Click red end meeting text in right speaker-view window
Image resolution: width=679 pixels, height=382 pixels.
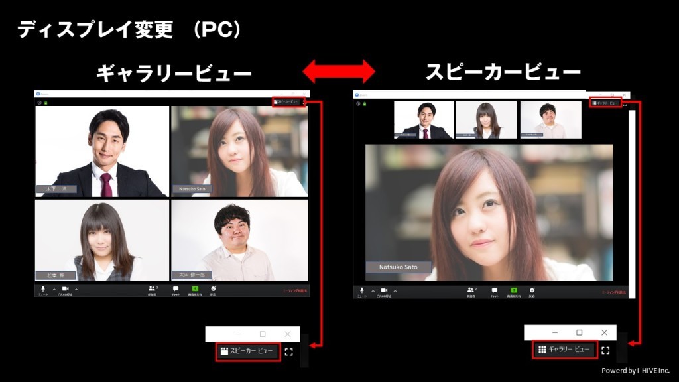click(x=614, y=292)
